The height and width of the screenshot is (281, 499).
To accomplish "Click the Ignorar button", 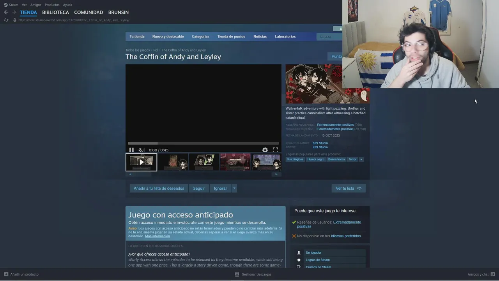I will 220,188.
